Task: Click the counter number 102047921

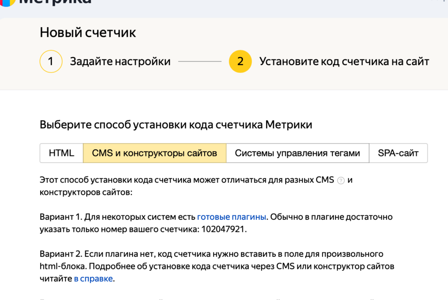Action: click(x=223, y=229)
